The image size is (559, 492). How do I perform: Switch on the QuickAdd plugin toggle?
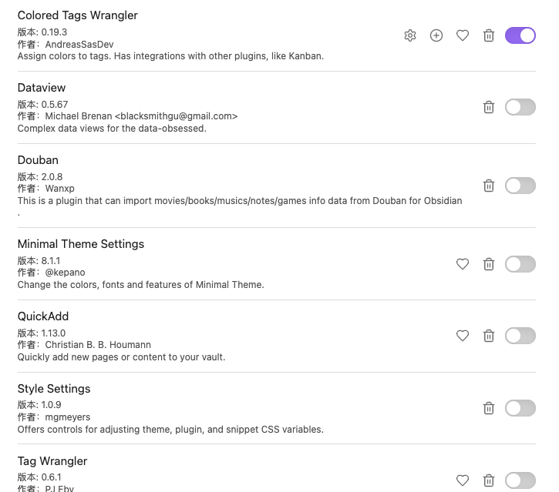[x=520, y=336]
